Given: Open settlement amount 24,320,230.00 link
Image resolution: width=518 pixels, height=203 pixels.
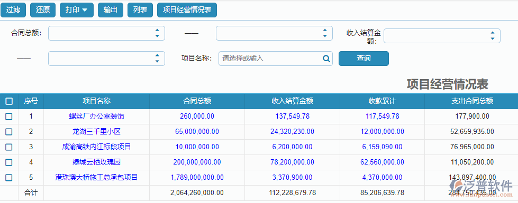Looking at the screenshot, I should click(293, 132).
